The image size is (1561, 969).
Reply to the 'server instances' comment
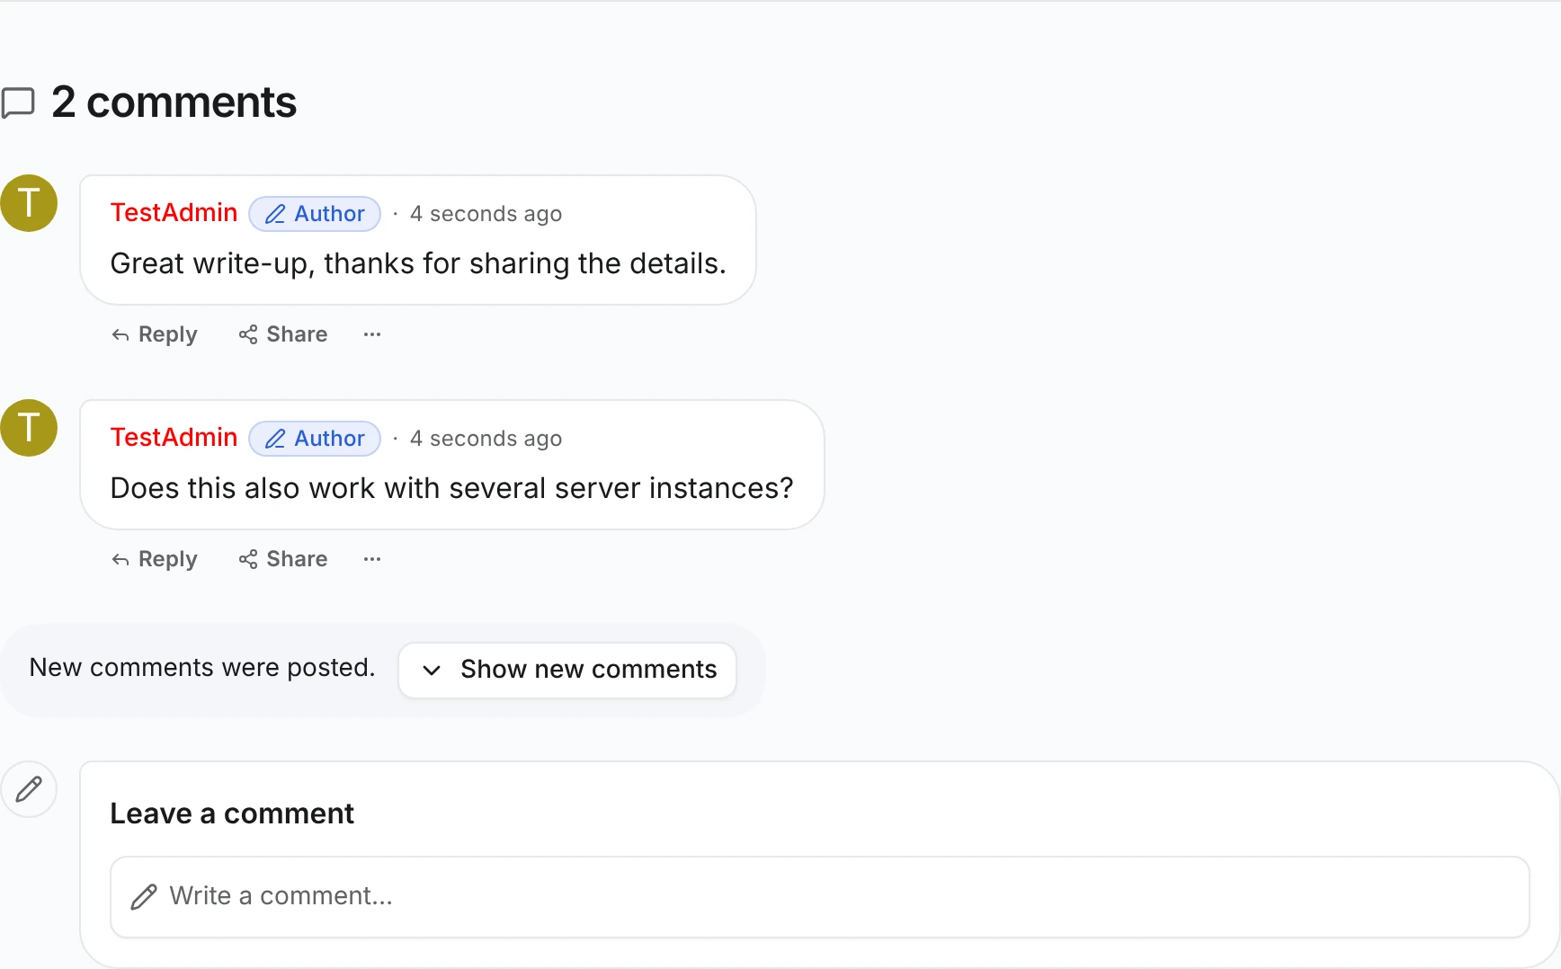155,559
